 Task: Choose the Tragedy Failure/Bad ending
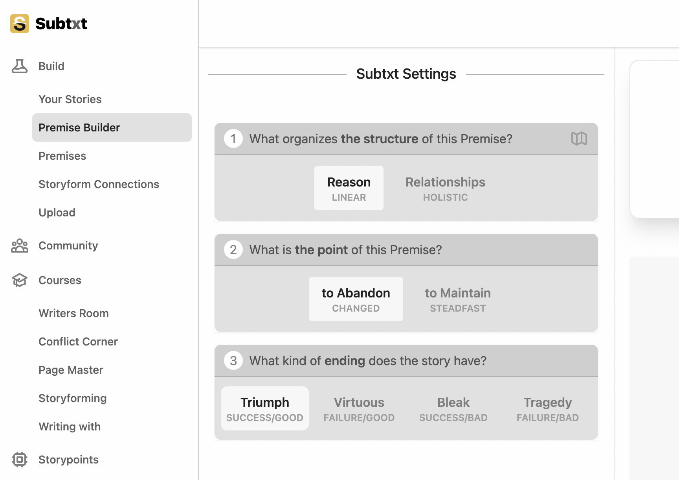coord(548,408)
